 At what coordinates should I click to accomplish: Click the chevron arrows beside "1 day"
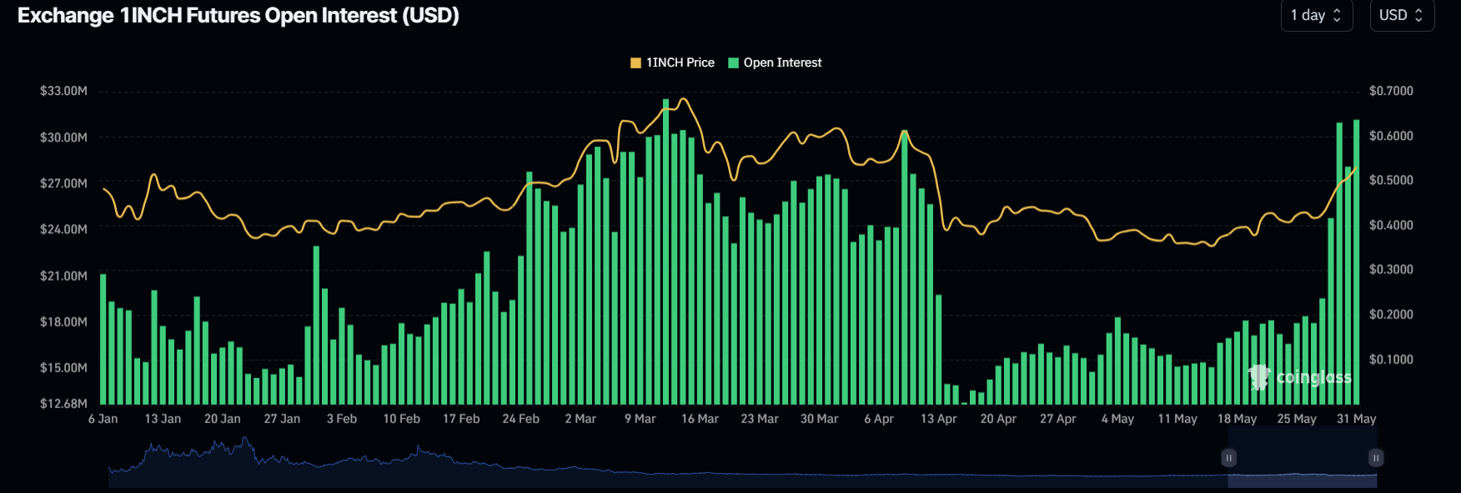point(1338,16)
